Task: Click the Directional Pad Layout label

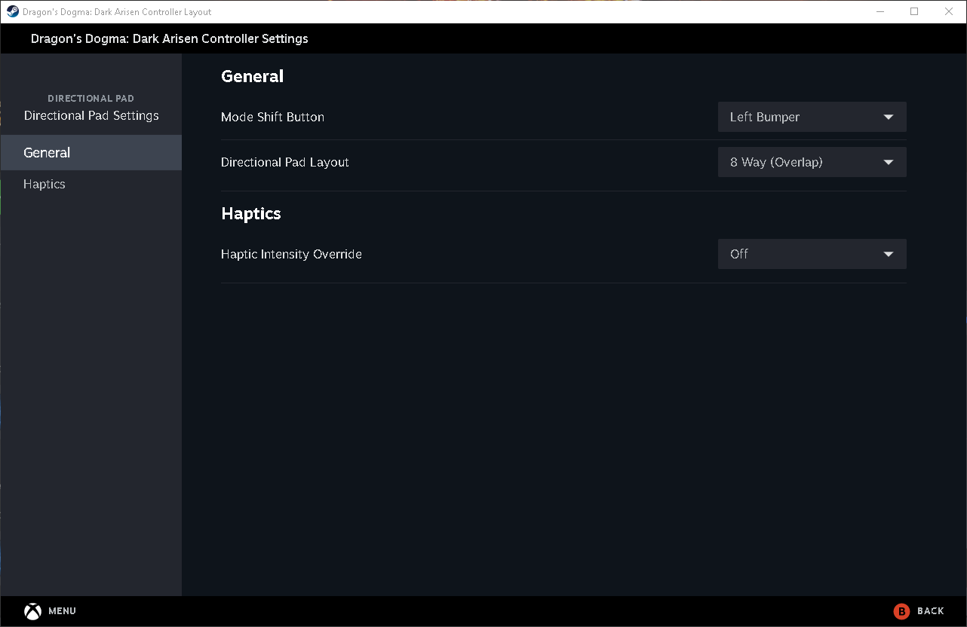Action: point(285,162)
